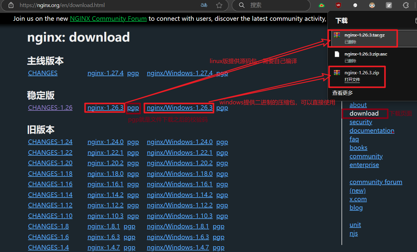Select the nginx-1.26.3.zip.asc download entry name

pyautogui.click(x=366, y=54)
